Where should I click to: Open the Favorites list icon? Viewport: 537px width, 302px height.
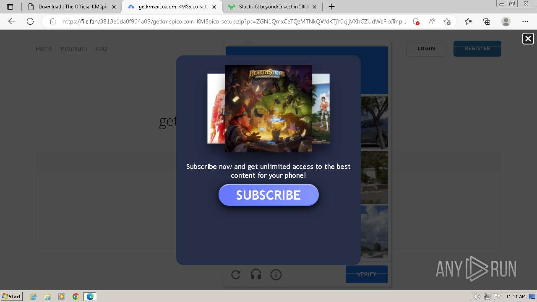468,21
